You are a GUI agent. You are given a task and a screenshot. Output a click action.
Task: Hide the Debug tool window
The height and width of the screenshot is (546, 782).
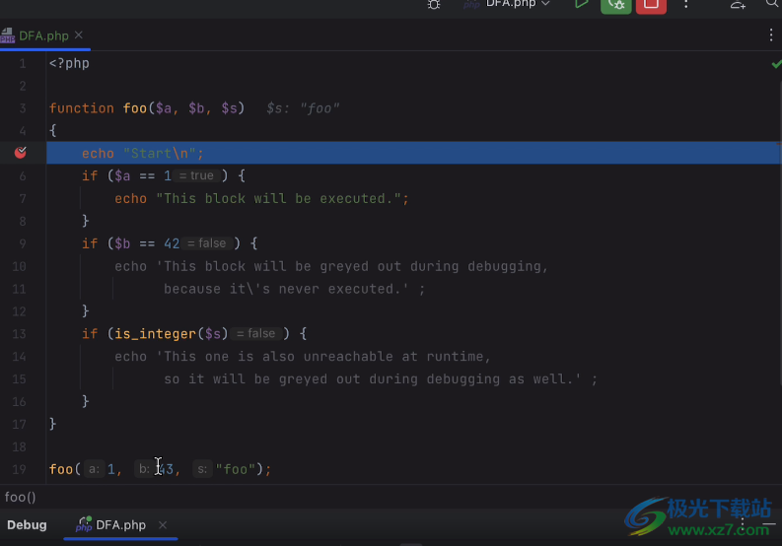point(769,524)
